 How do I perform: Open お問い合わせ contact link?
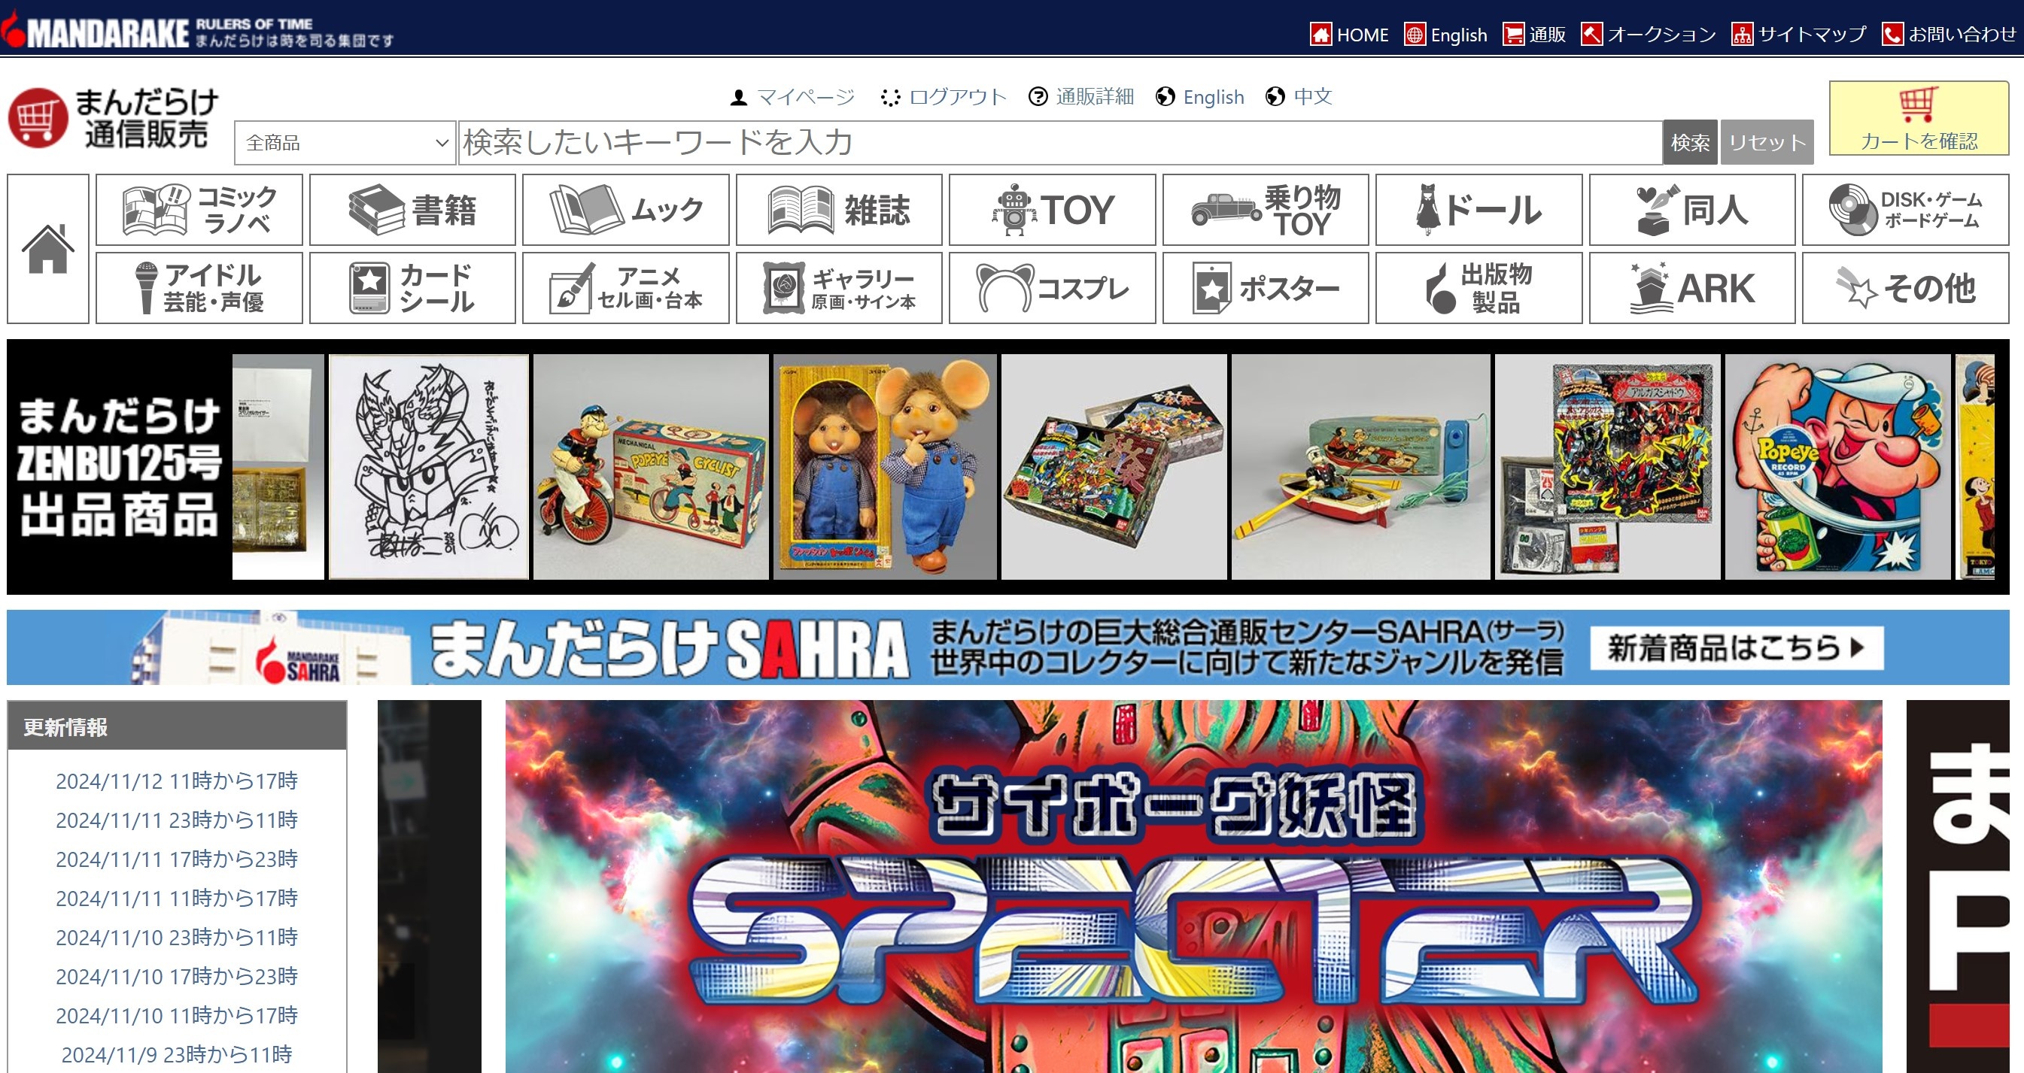click(1950, 35)
